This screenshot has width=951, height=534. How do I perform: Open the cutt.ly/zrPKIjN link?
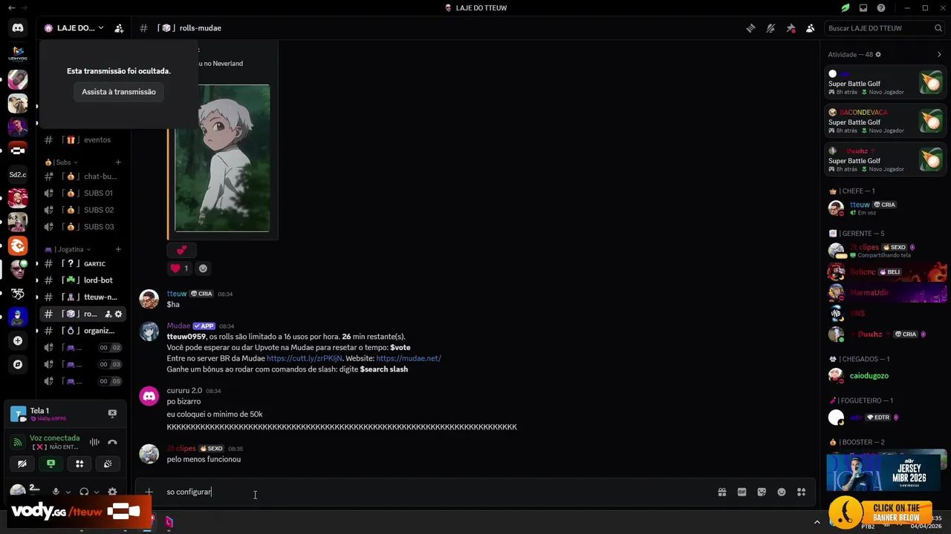pyautogui.click(x=305, y=358)
